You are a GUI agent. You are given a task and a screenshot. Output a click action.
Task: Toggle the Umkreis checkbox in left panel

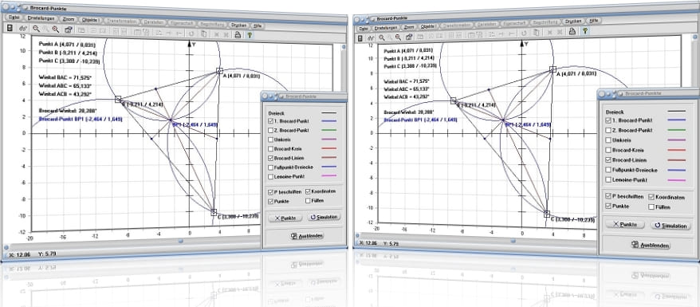(x=271, y=140)
